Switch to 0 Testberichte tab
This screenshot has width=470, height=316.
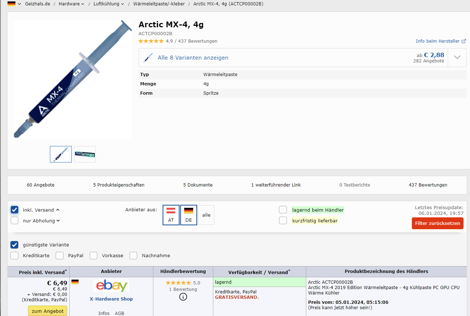pyautogui.click(x=355, y=185)
